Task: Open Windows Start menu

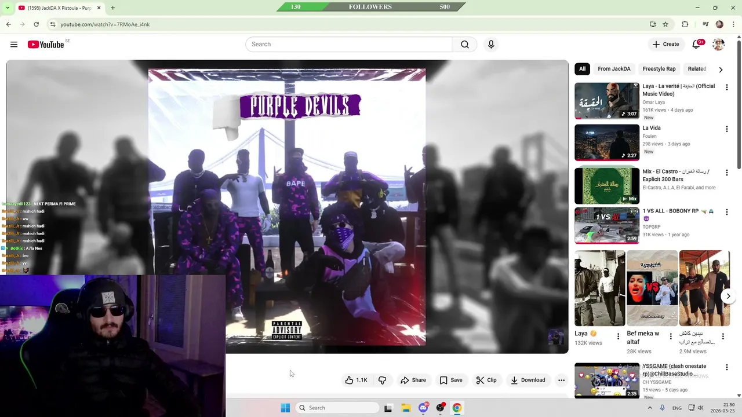Action: click(x=285, y=408)
